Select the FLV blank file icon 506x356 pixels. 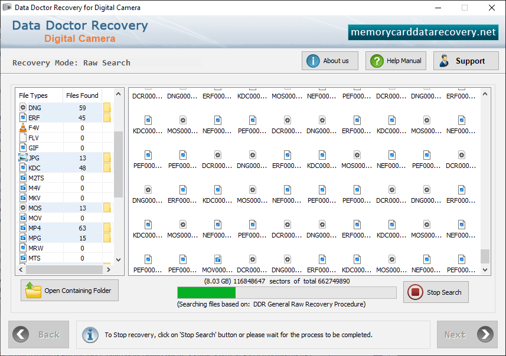pos(23,137)
